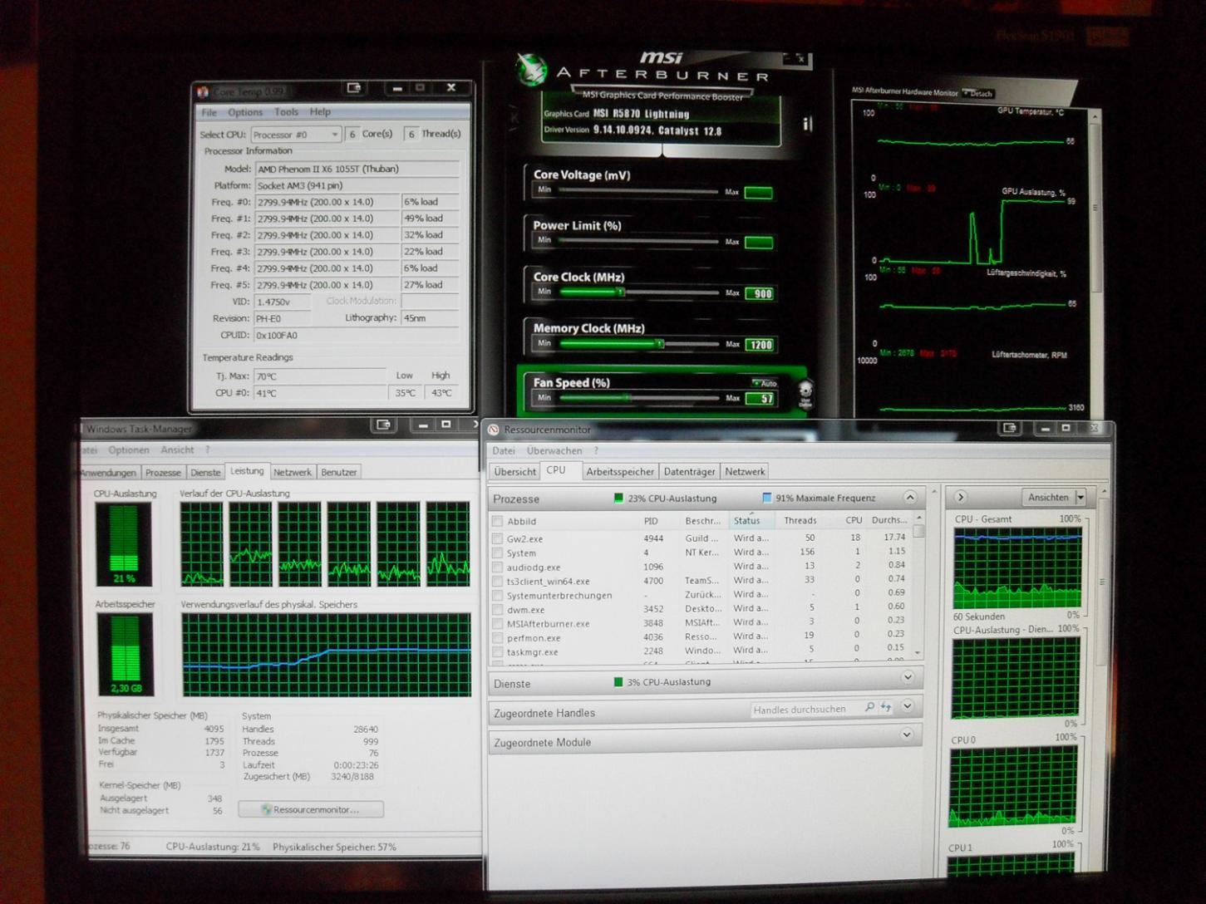
Task: Check the ts3client_win64.exe checkbox
Action: point(498,581)
